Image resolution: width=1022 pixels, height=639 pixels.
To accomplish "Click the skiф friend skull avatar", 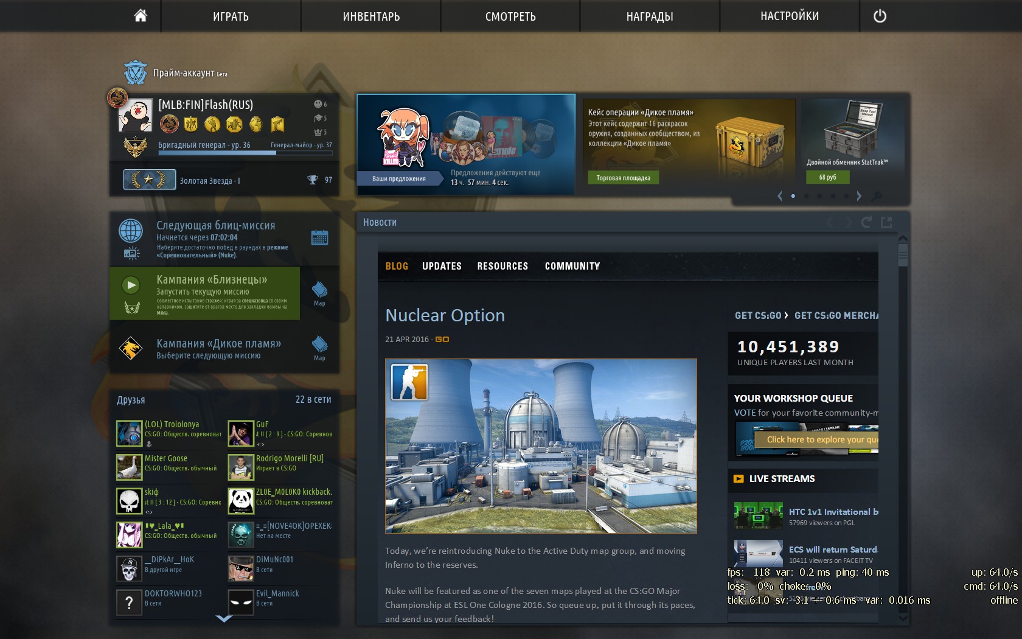I will click(x=129, y=501).
